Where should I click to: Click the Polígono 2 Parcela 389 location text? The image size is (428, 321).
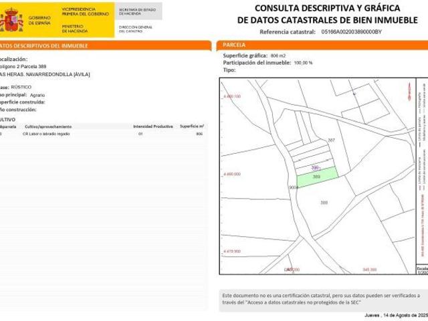pos(23,68)
